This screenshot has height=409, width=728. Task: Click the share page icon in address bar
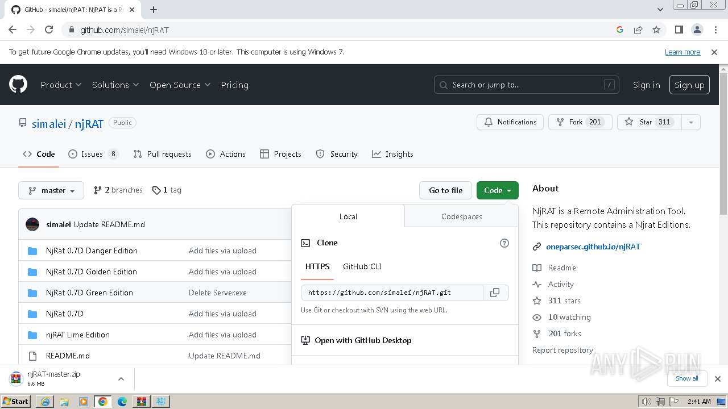click(638, 30)
